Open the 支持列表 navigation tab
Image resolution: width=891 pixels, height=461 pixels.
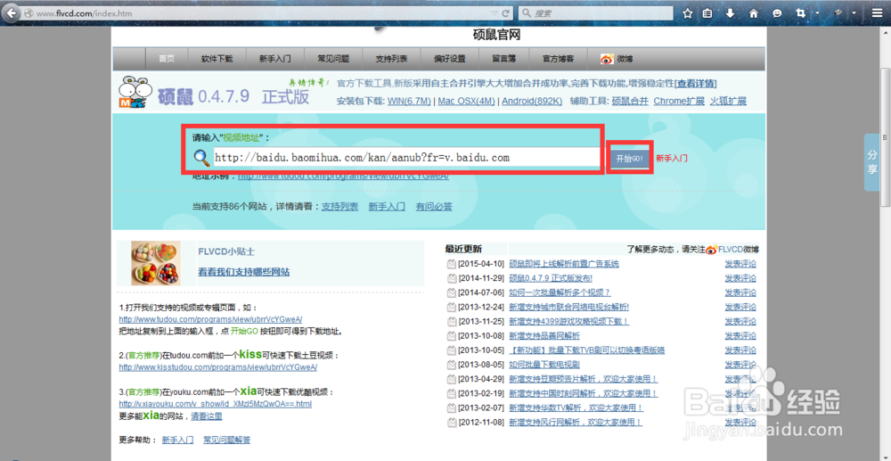click(x=391, y=59)
